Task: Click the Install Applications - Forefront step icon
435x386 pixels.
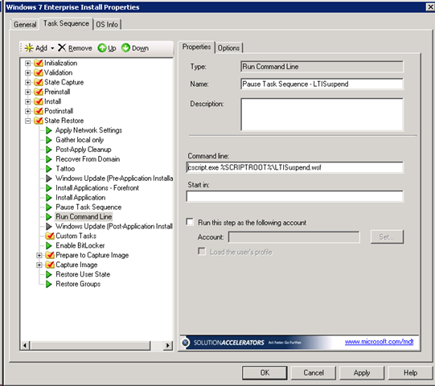Action: [49, 188]
